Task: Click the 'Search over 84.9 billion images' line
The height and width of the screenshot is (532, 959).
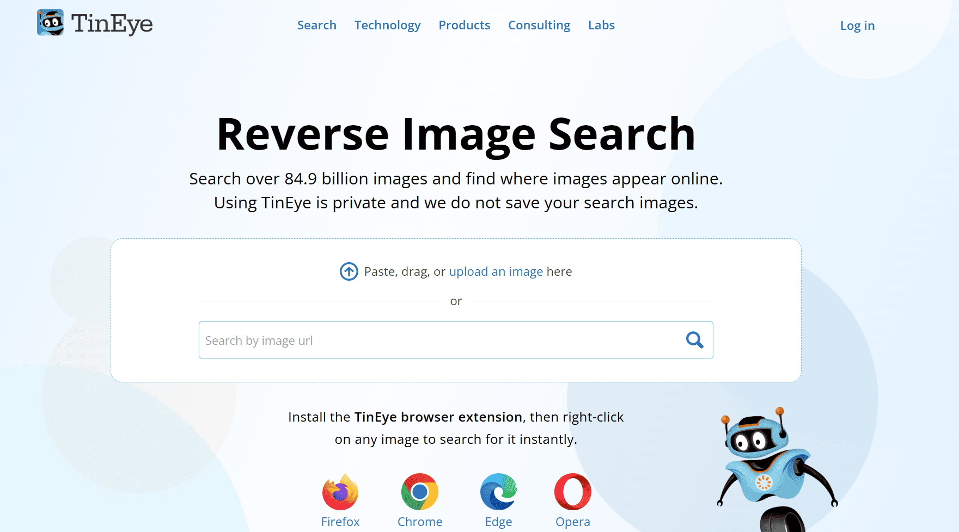Action: [x=456, y=178]
